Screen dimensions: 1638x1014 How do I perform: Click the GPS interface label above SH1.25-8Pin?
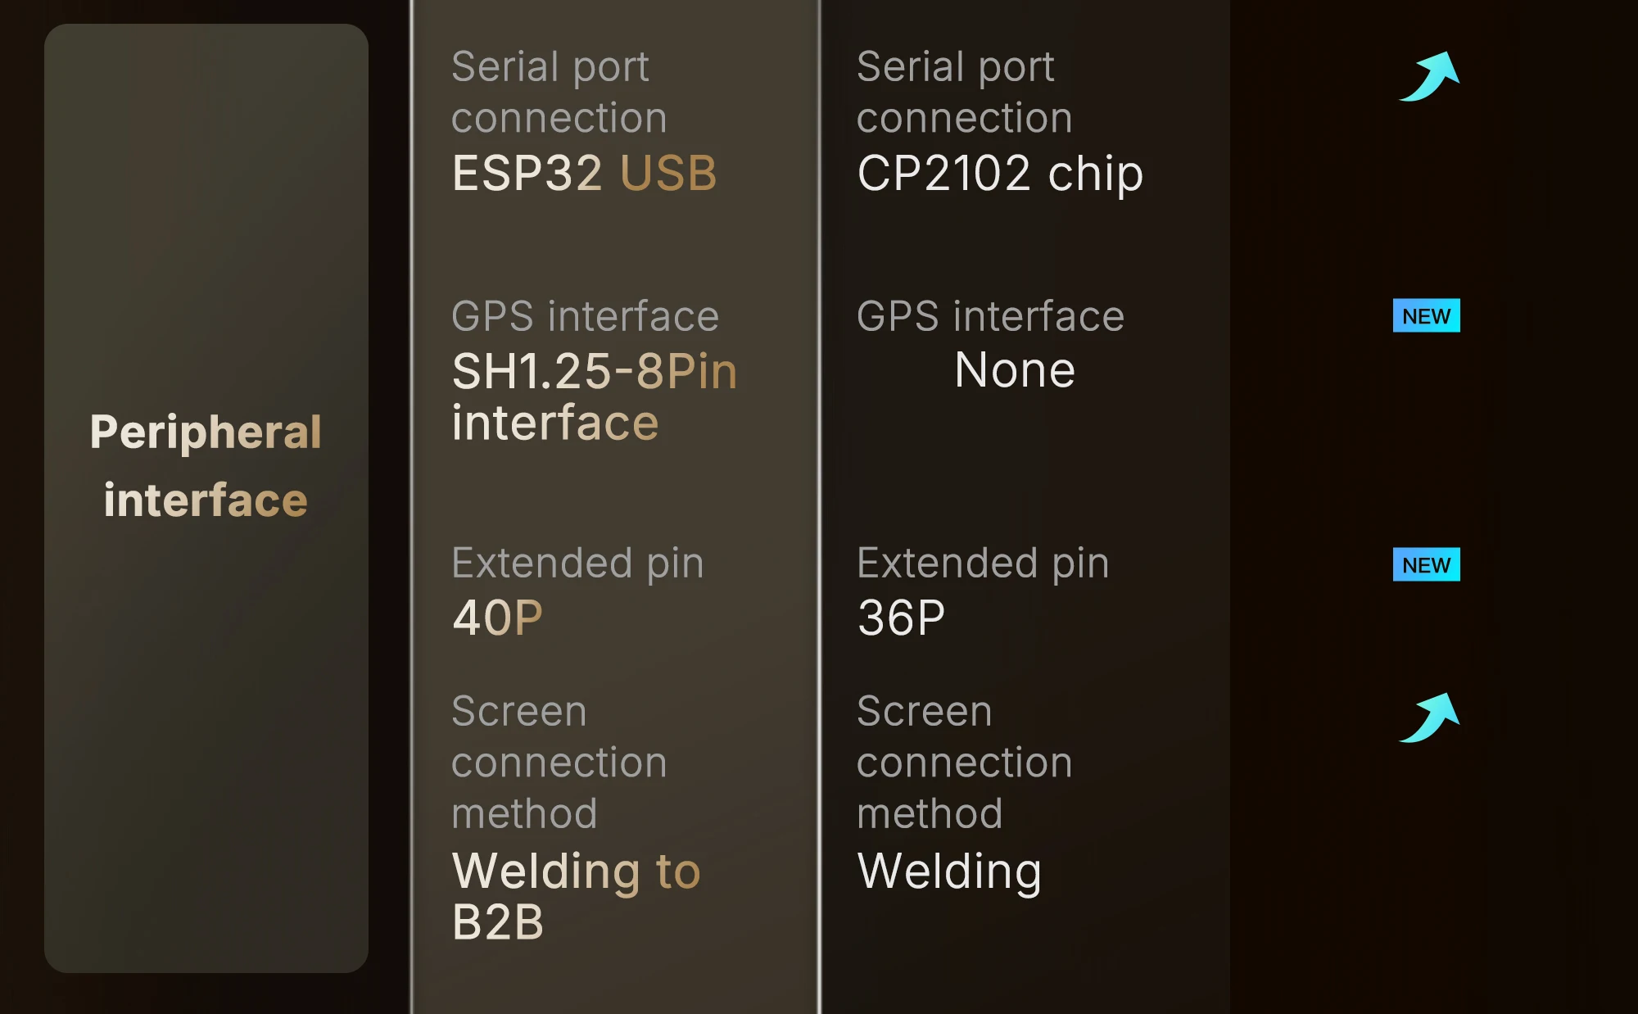tap(585, 317)
